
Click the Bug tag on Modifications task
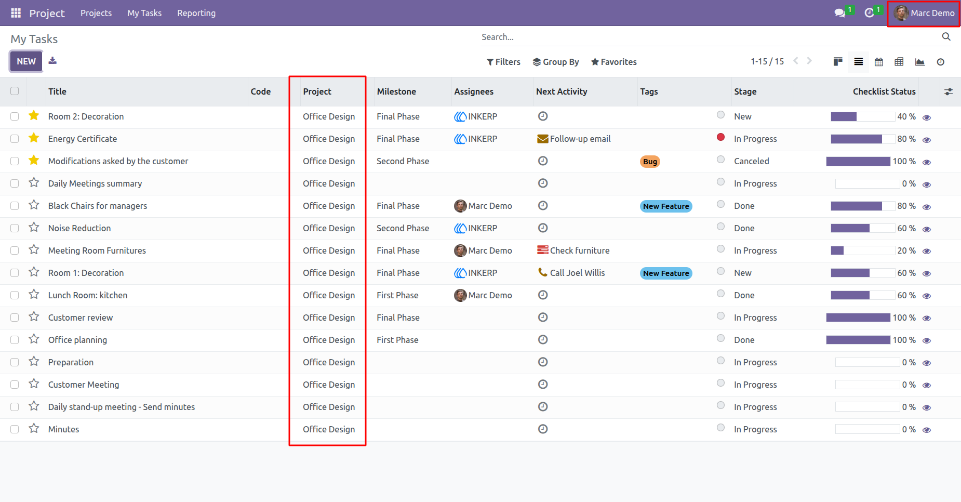click(650, 162)
